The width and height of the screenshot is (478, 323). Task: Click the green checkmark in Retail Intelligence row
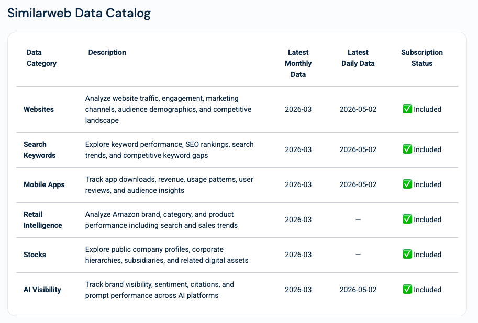[407, 219]
